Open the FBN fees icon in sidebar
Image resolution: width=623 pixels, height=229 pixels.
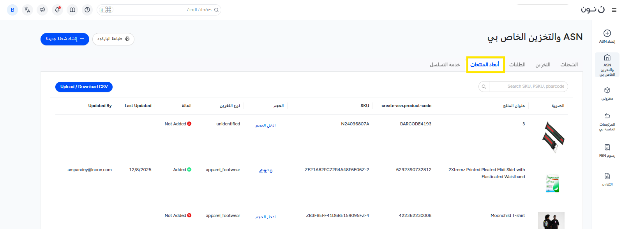tap(607, 147)
